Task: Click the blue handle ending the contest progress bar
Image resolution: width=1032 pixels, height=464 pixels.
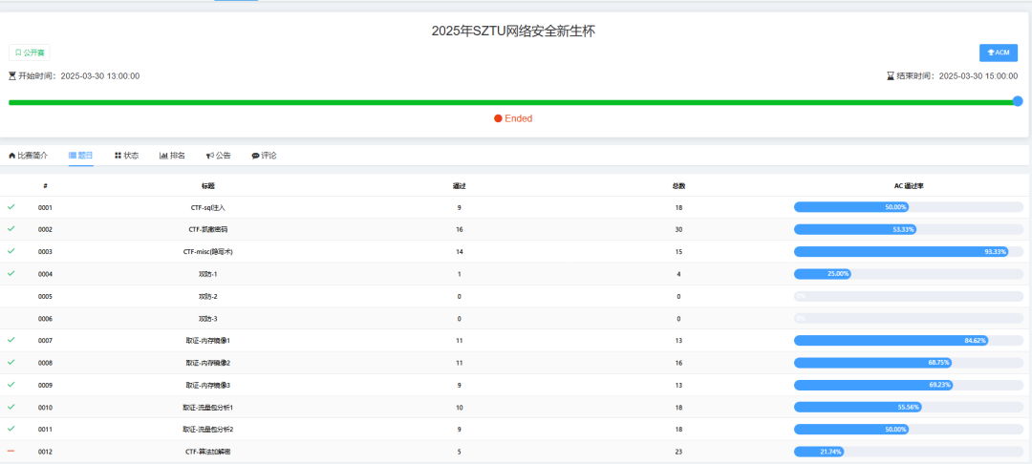Action: [1018, 101]
